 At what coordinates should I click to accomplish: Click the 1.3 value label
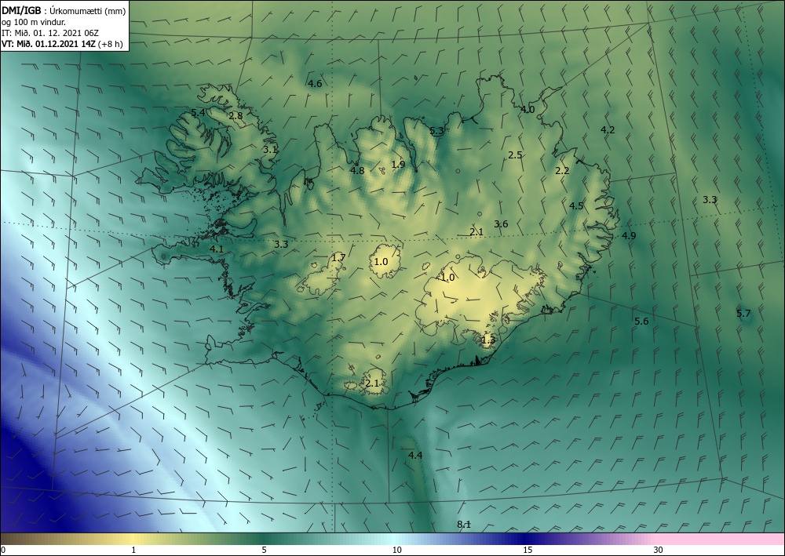(488, 340)
